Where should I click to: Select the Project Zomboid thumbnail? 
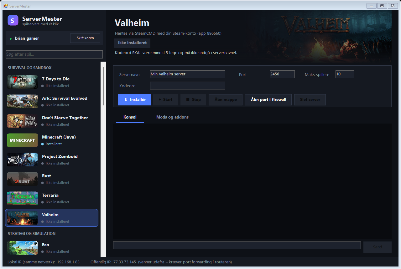click(22, 160)
